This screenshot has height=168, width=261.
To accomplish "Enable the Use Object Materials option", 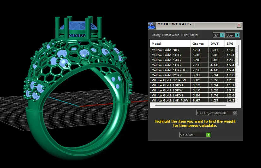I will (x=216, y=113).
